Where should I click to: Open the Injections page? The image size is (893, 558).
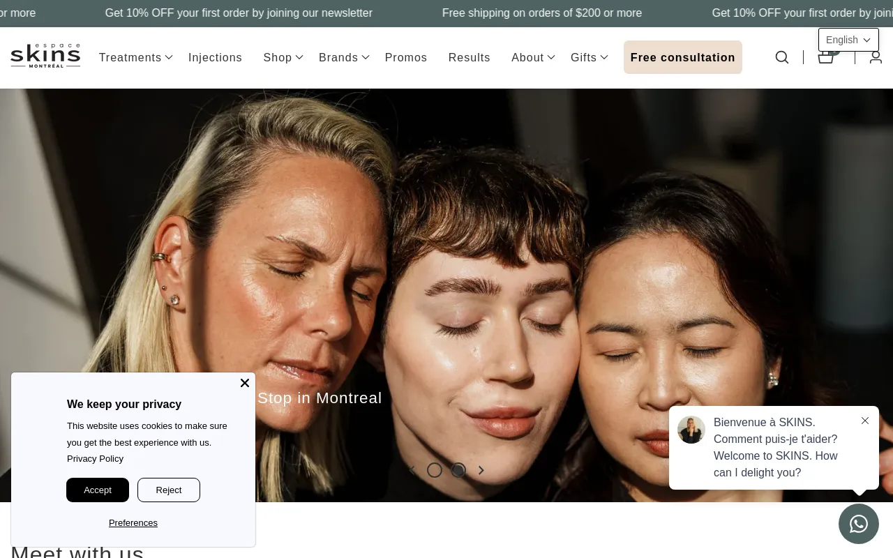click(x=215, y=57)
